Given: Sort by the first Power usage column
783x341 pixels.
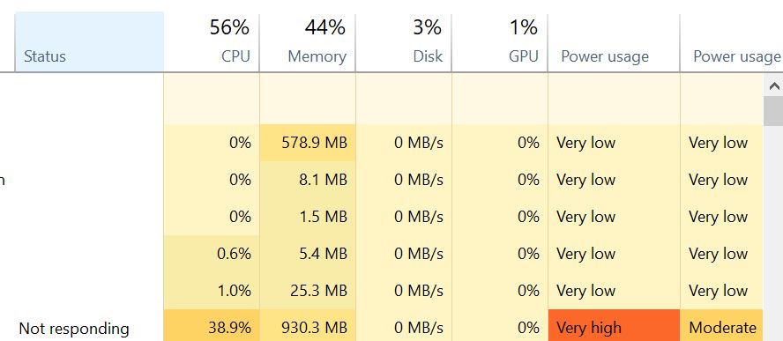Looking at the screenshot, I should click(x=614, y=42).
